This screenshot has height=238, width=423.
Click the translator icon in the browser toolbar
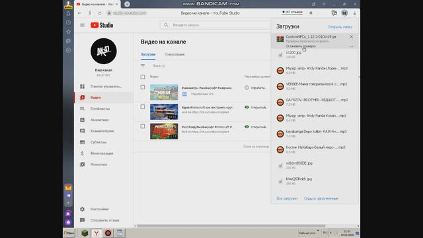[x=334, y=13]
